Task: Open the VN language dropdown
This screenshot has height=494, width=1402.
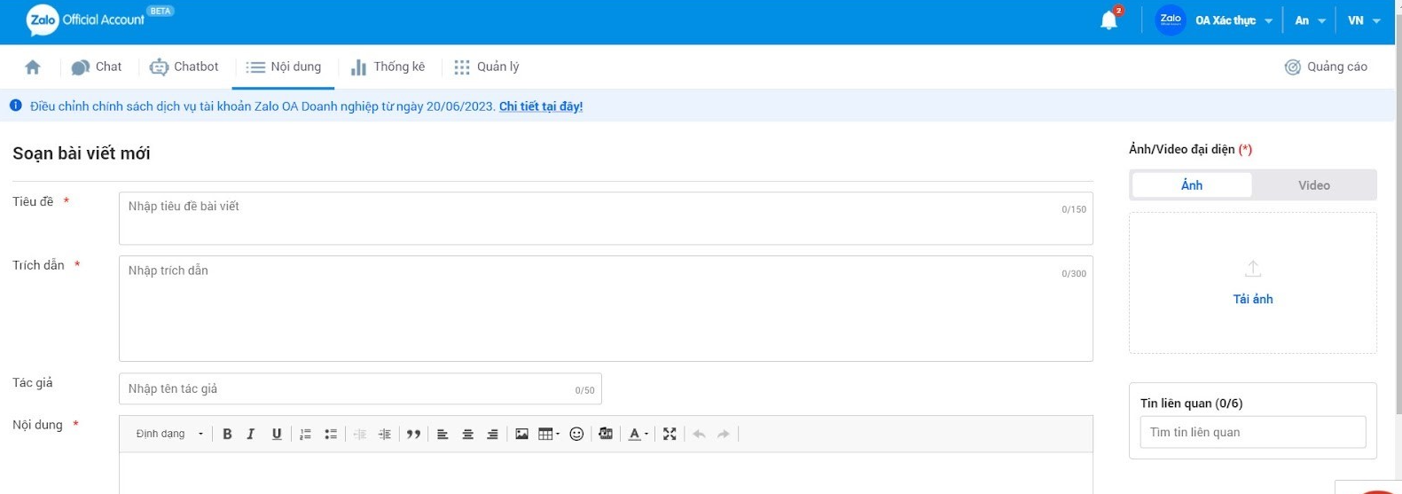Action: 1363,20
